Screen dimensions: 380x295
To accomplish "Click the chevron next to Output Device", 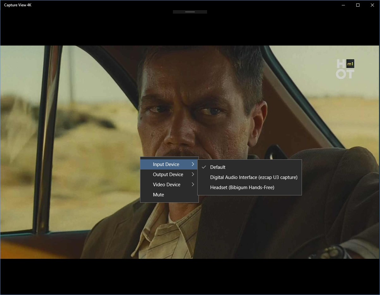I will point(193,175).
